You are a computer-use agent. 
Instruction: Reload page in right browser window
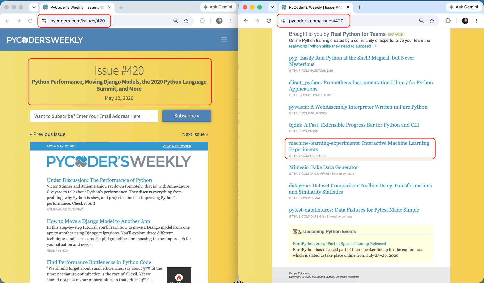[269, 21]
